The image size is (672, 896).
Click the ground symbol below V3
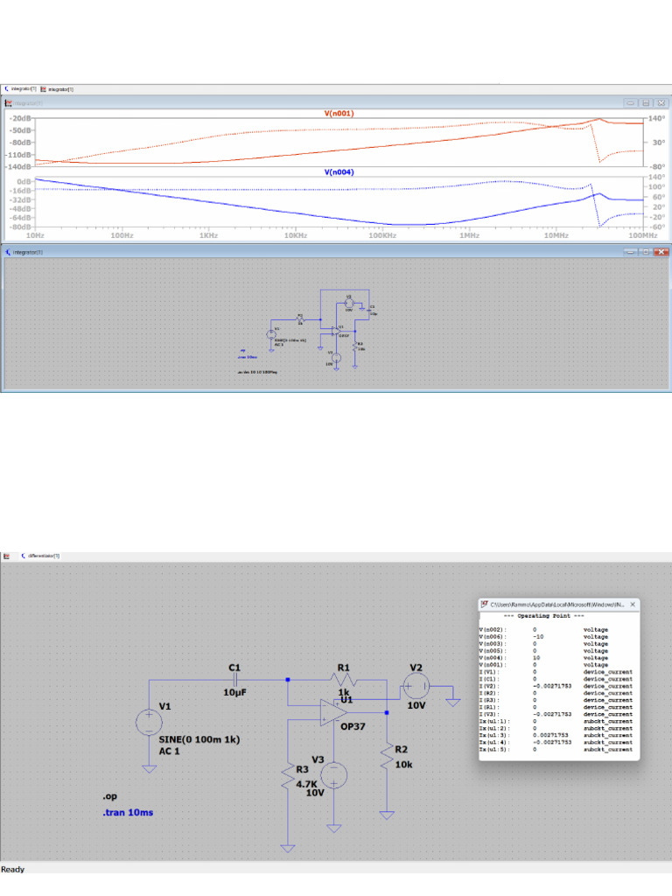[x=333, y=828]
